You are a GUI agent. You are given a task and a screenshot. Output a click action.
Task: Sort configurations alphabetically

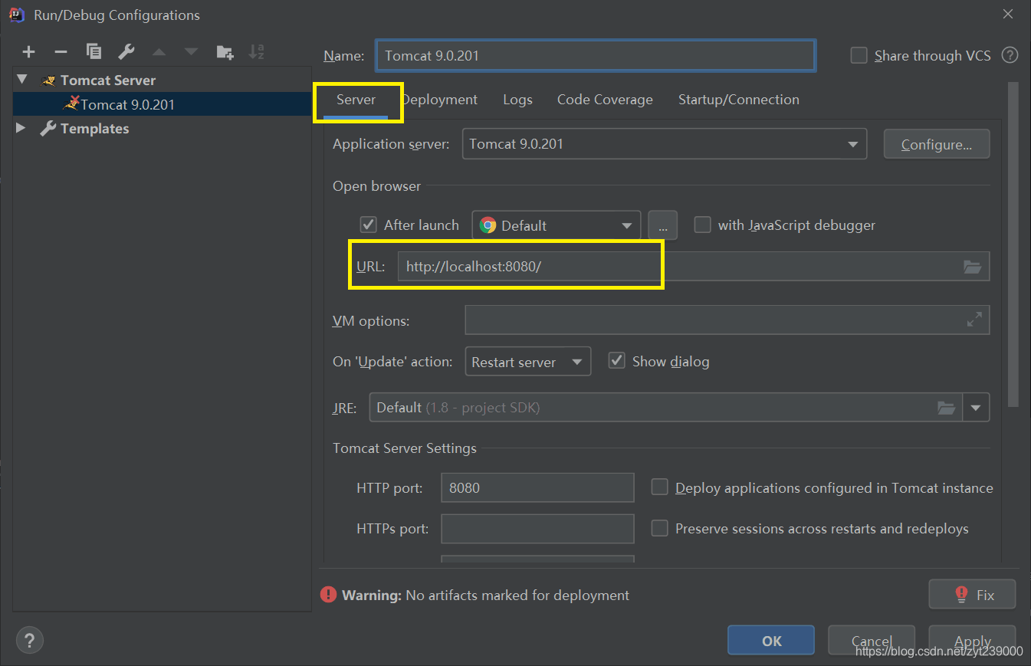pos(257,52)
